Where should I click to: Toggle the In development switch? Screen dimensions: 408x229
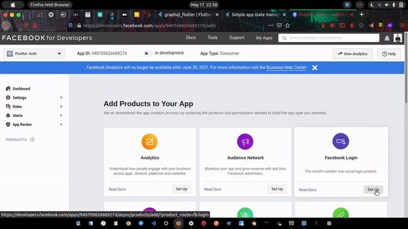coord(147,53)
